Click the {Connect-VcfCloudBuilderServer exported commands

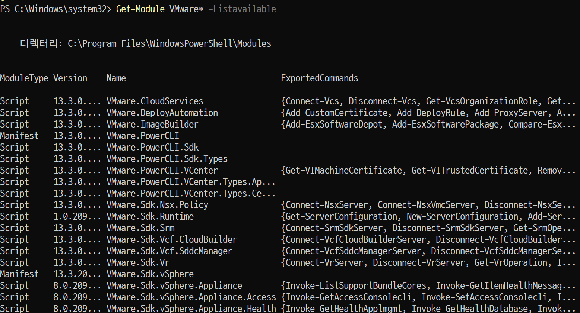point(428,239)
